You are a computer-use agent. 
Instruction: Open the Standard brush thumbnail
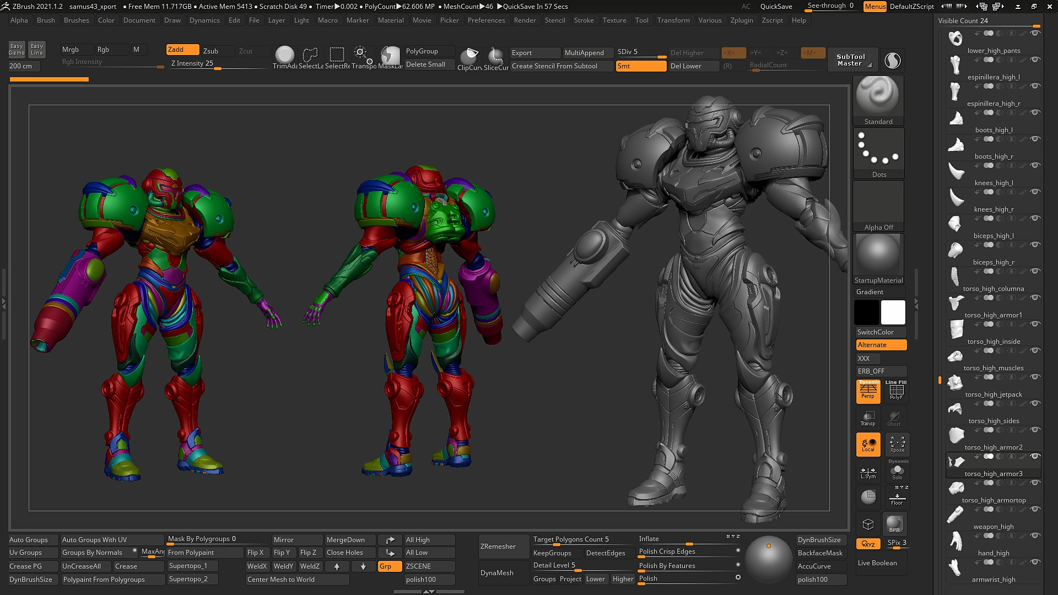pos(878,97)
